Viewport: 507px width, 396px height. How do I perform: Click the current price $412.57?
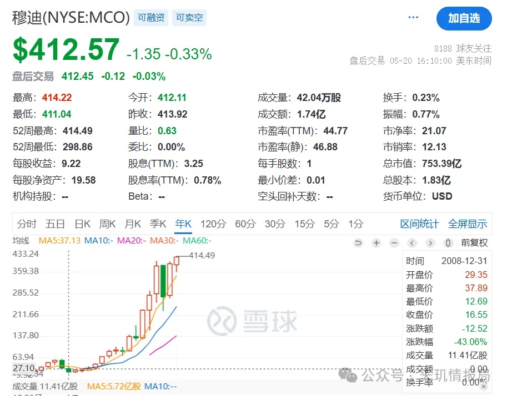pos(66,49)
